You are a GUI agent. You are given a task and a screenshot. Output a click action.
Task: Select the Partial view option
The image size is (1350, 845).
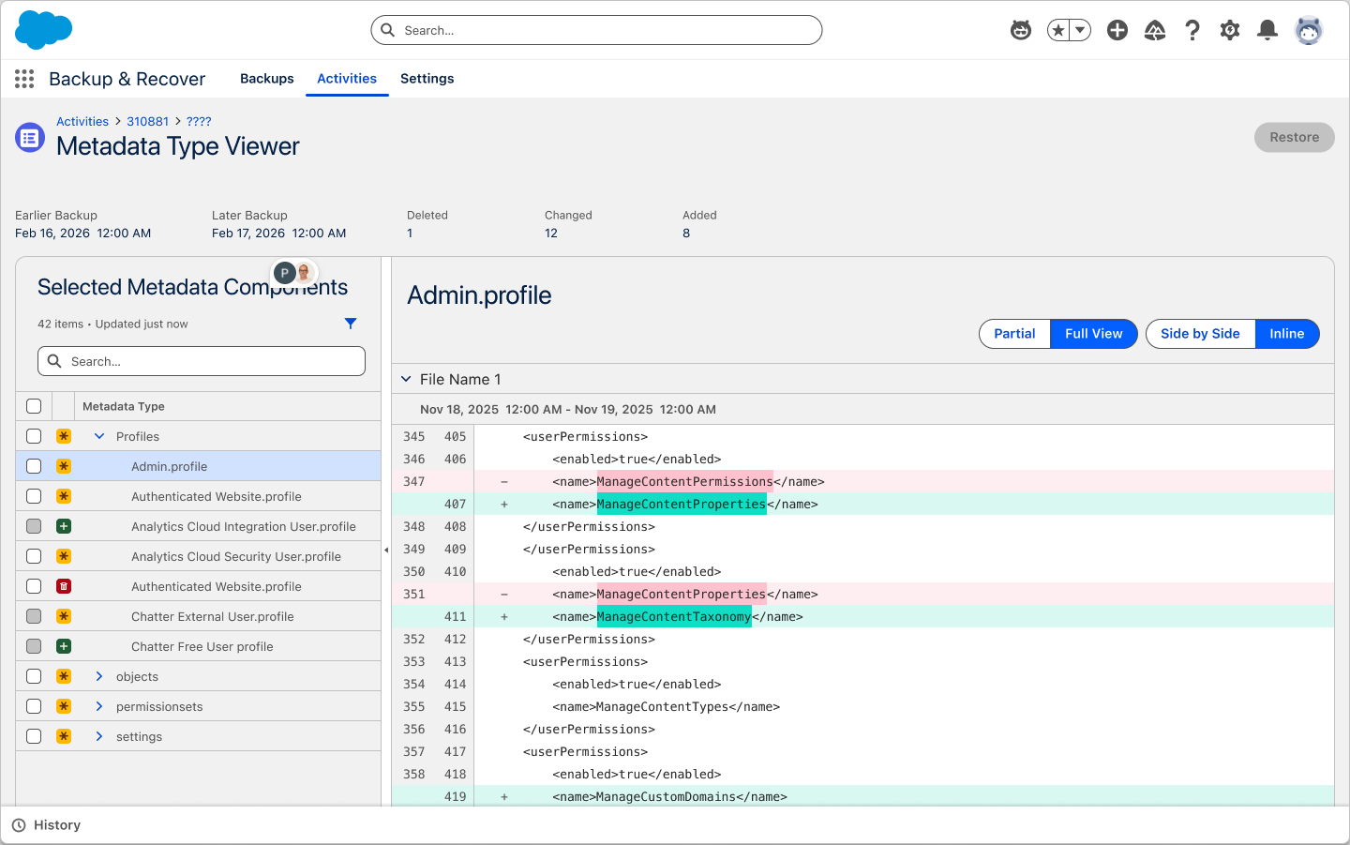tap(1014, 334)
